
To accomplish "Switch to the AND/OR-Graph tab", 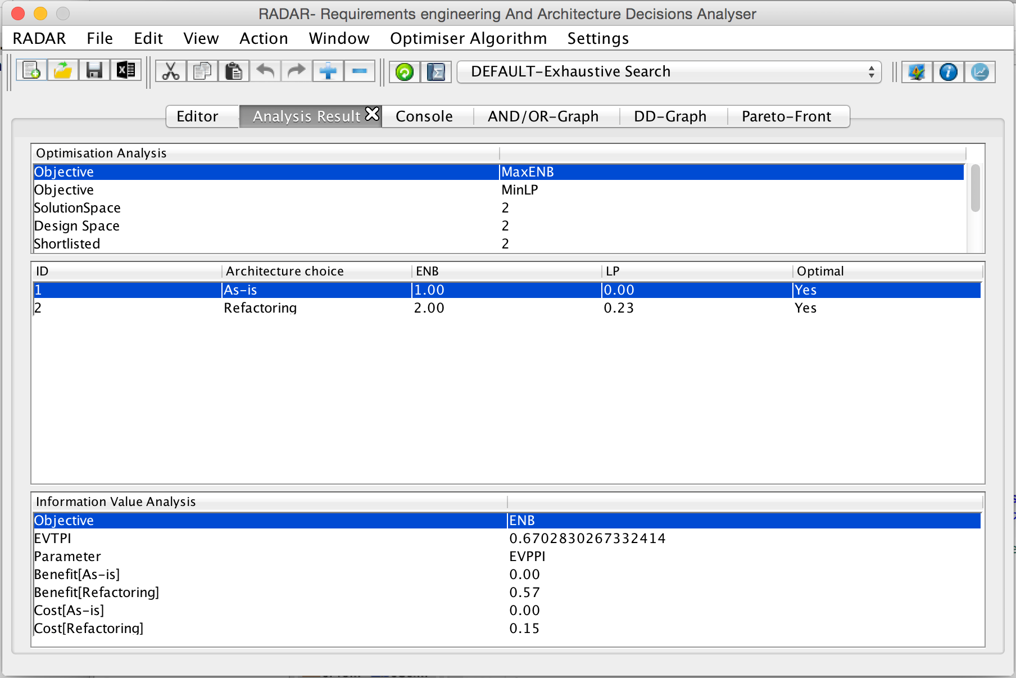I will [543, 116].
